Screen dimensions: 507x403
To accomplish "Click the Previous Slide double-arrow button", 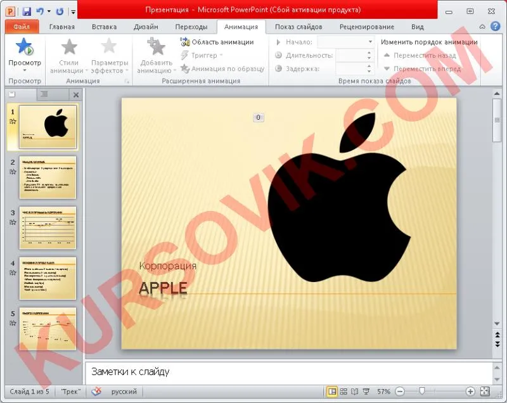I will (497, 335).
